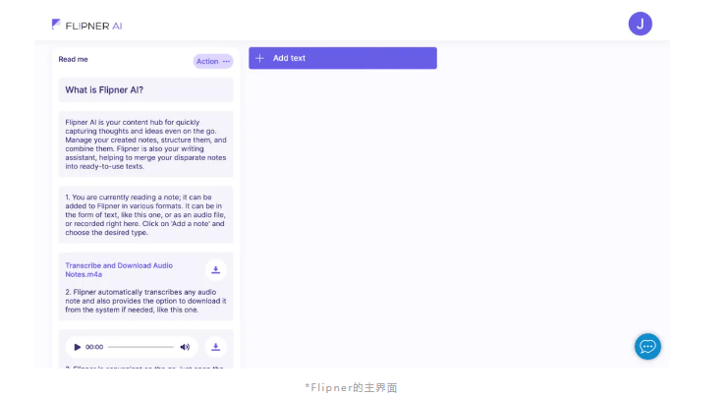This screenshot has width=726, height=398.
Task: Select the 'What is Flipner AI?' heading
Action: click(104, 89)
